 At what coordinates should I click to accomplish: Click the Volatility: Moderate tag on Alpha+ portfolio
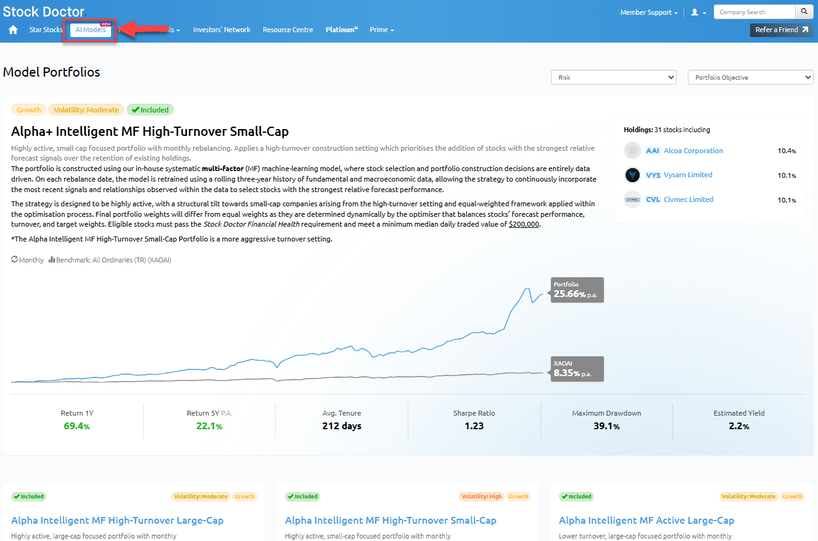(86, 110)
